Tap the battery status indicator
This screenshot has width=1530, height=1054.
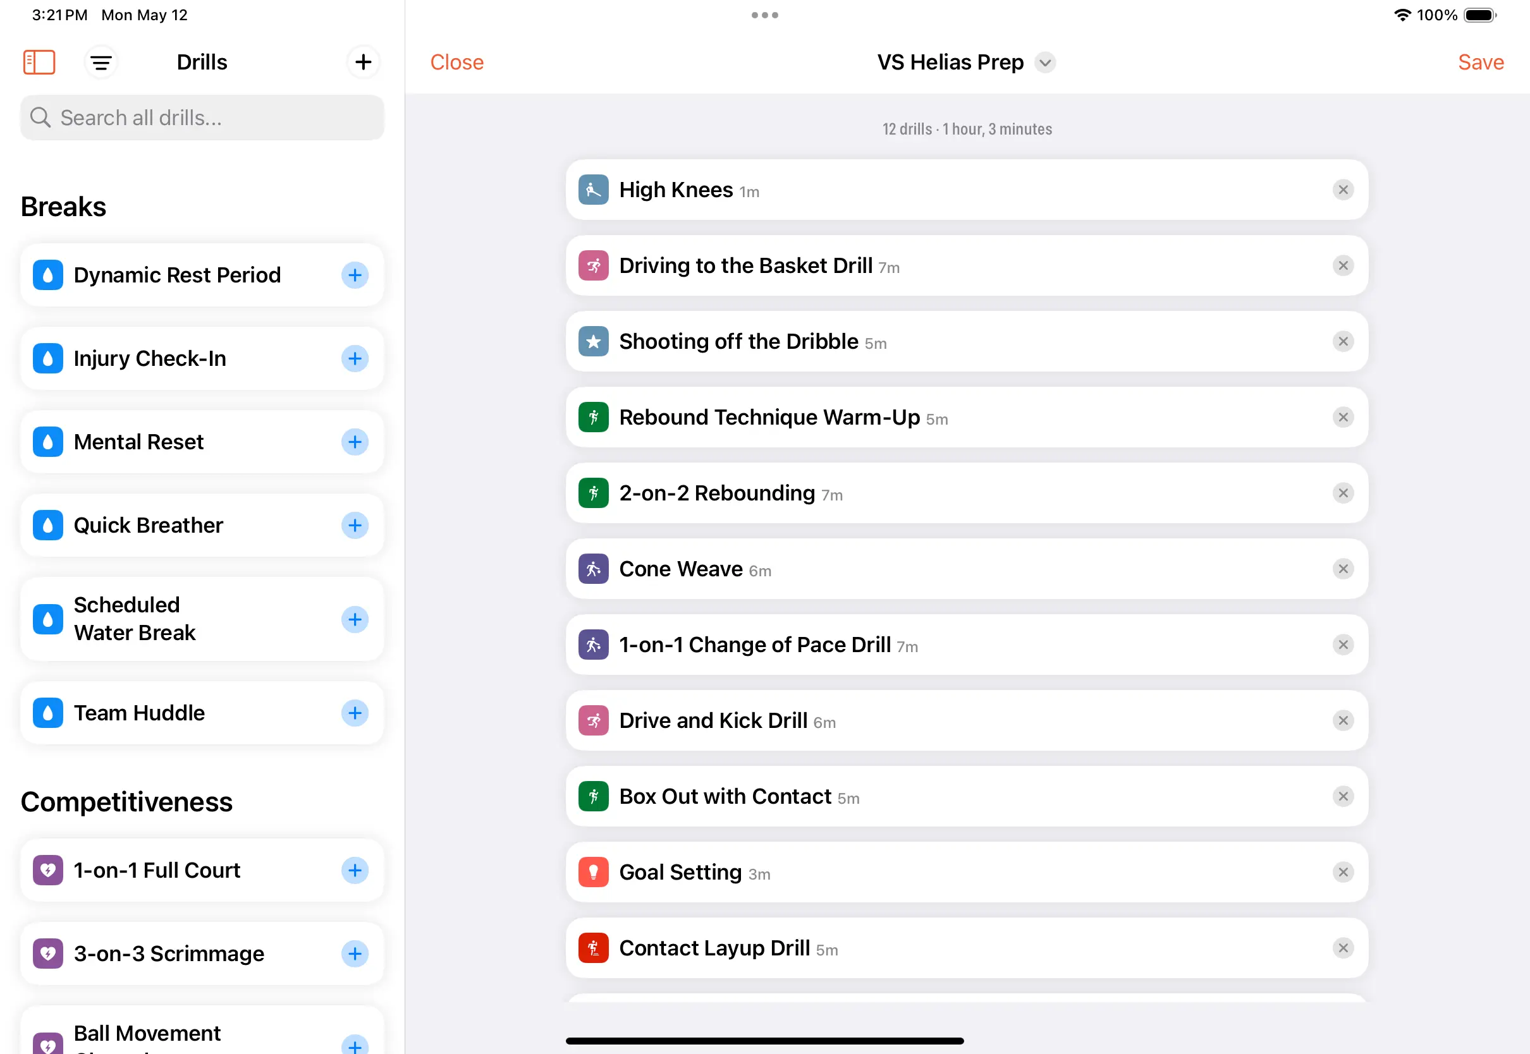1480,15
